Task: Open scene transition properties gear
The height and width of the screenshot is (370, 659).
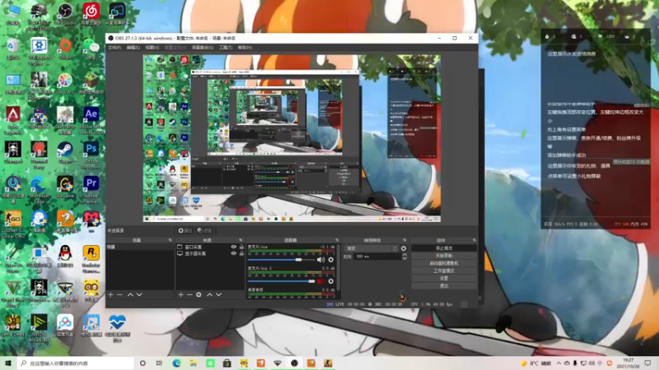Action: click(404, 248)
